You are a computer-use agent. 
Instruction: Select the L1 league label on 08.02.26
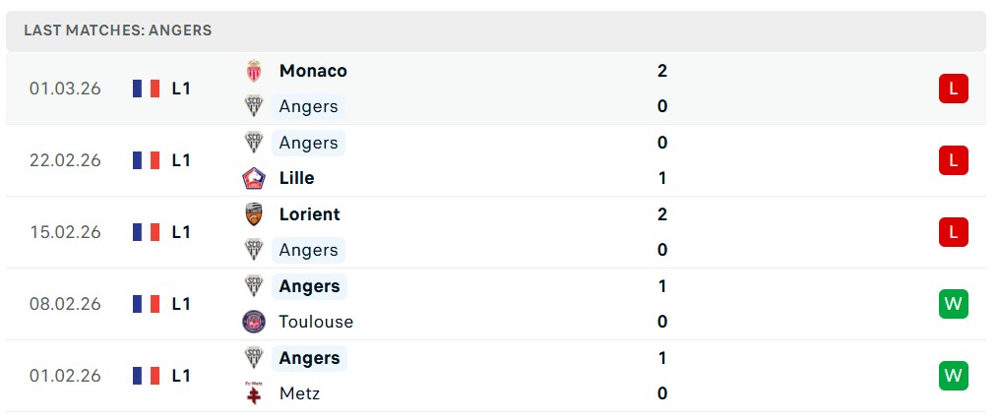(181, 304)
